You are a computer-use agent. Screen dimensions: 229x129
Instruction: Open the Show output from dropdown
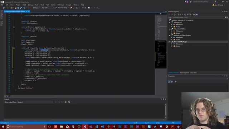point(35,102)
